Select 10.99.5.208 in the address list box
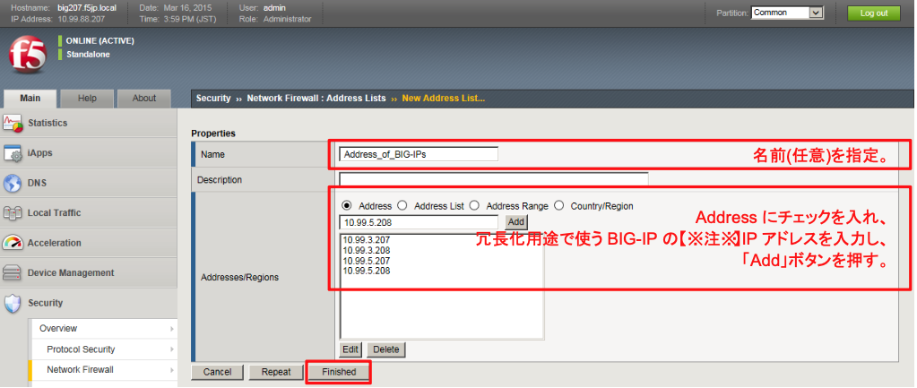The height and width of the screenshot is (388, 917). point(366,272)
